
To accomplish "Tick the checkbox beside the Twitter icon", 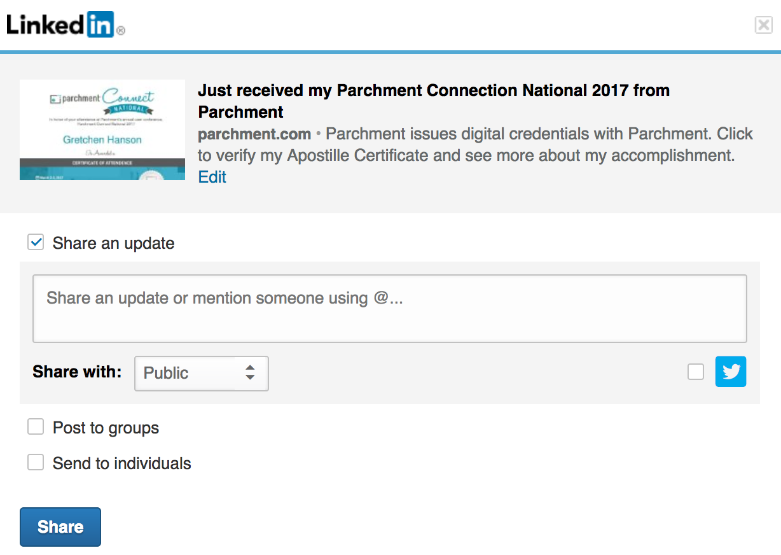I will pos(696,372).
